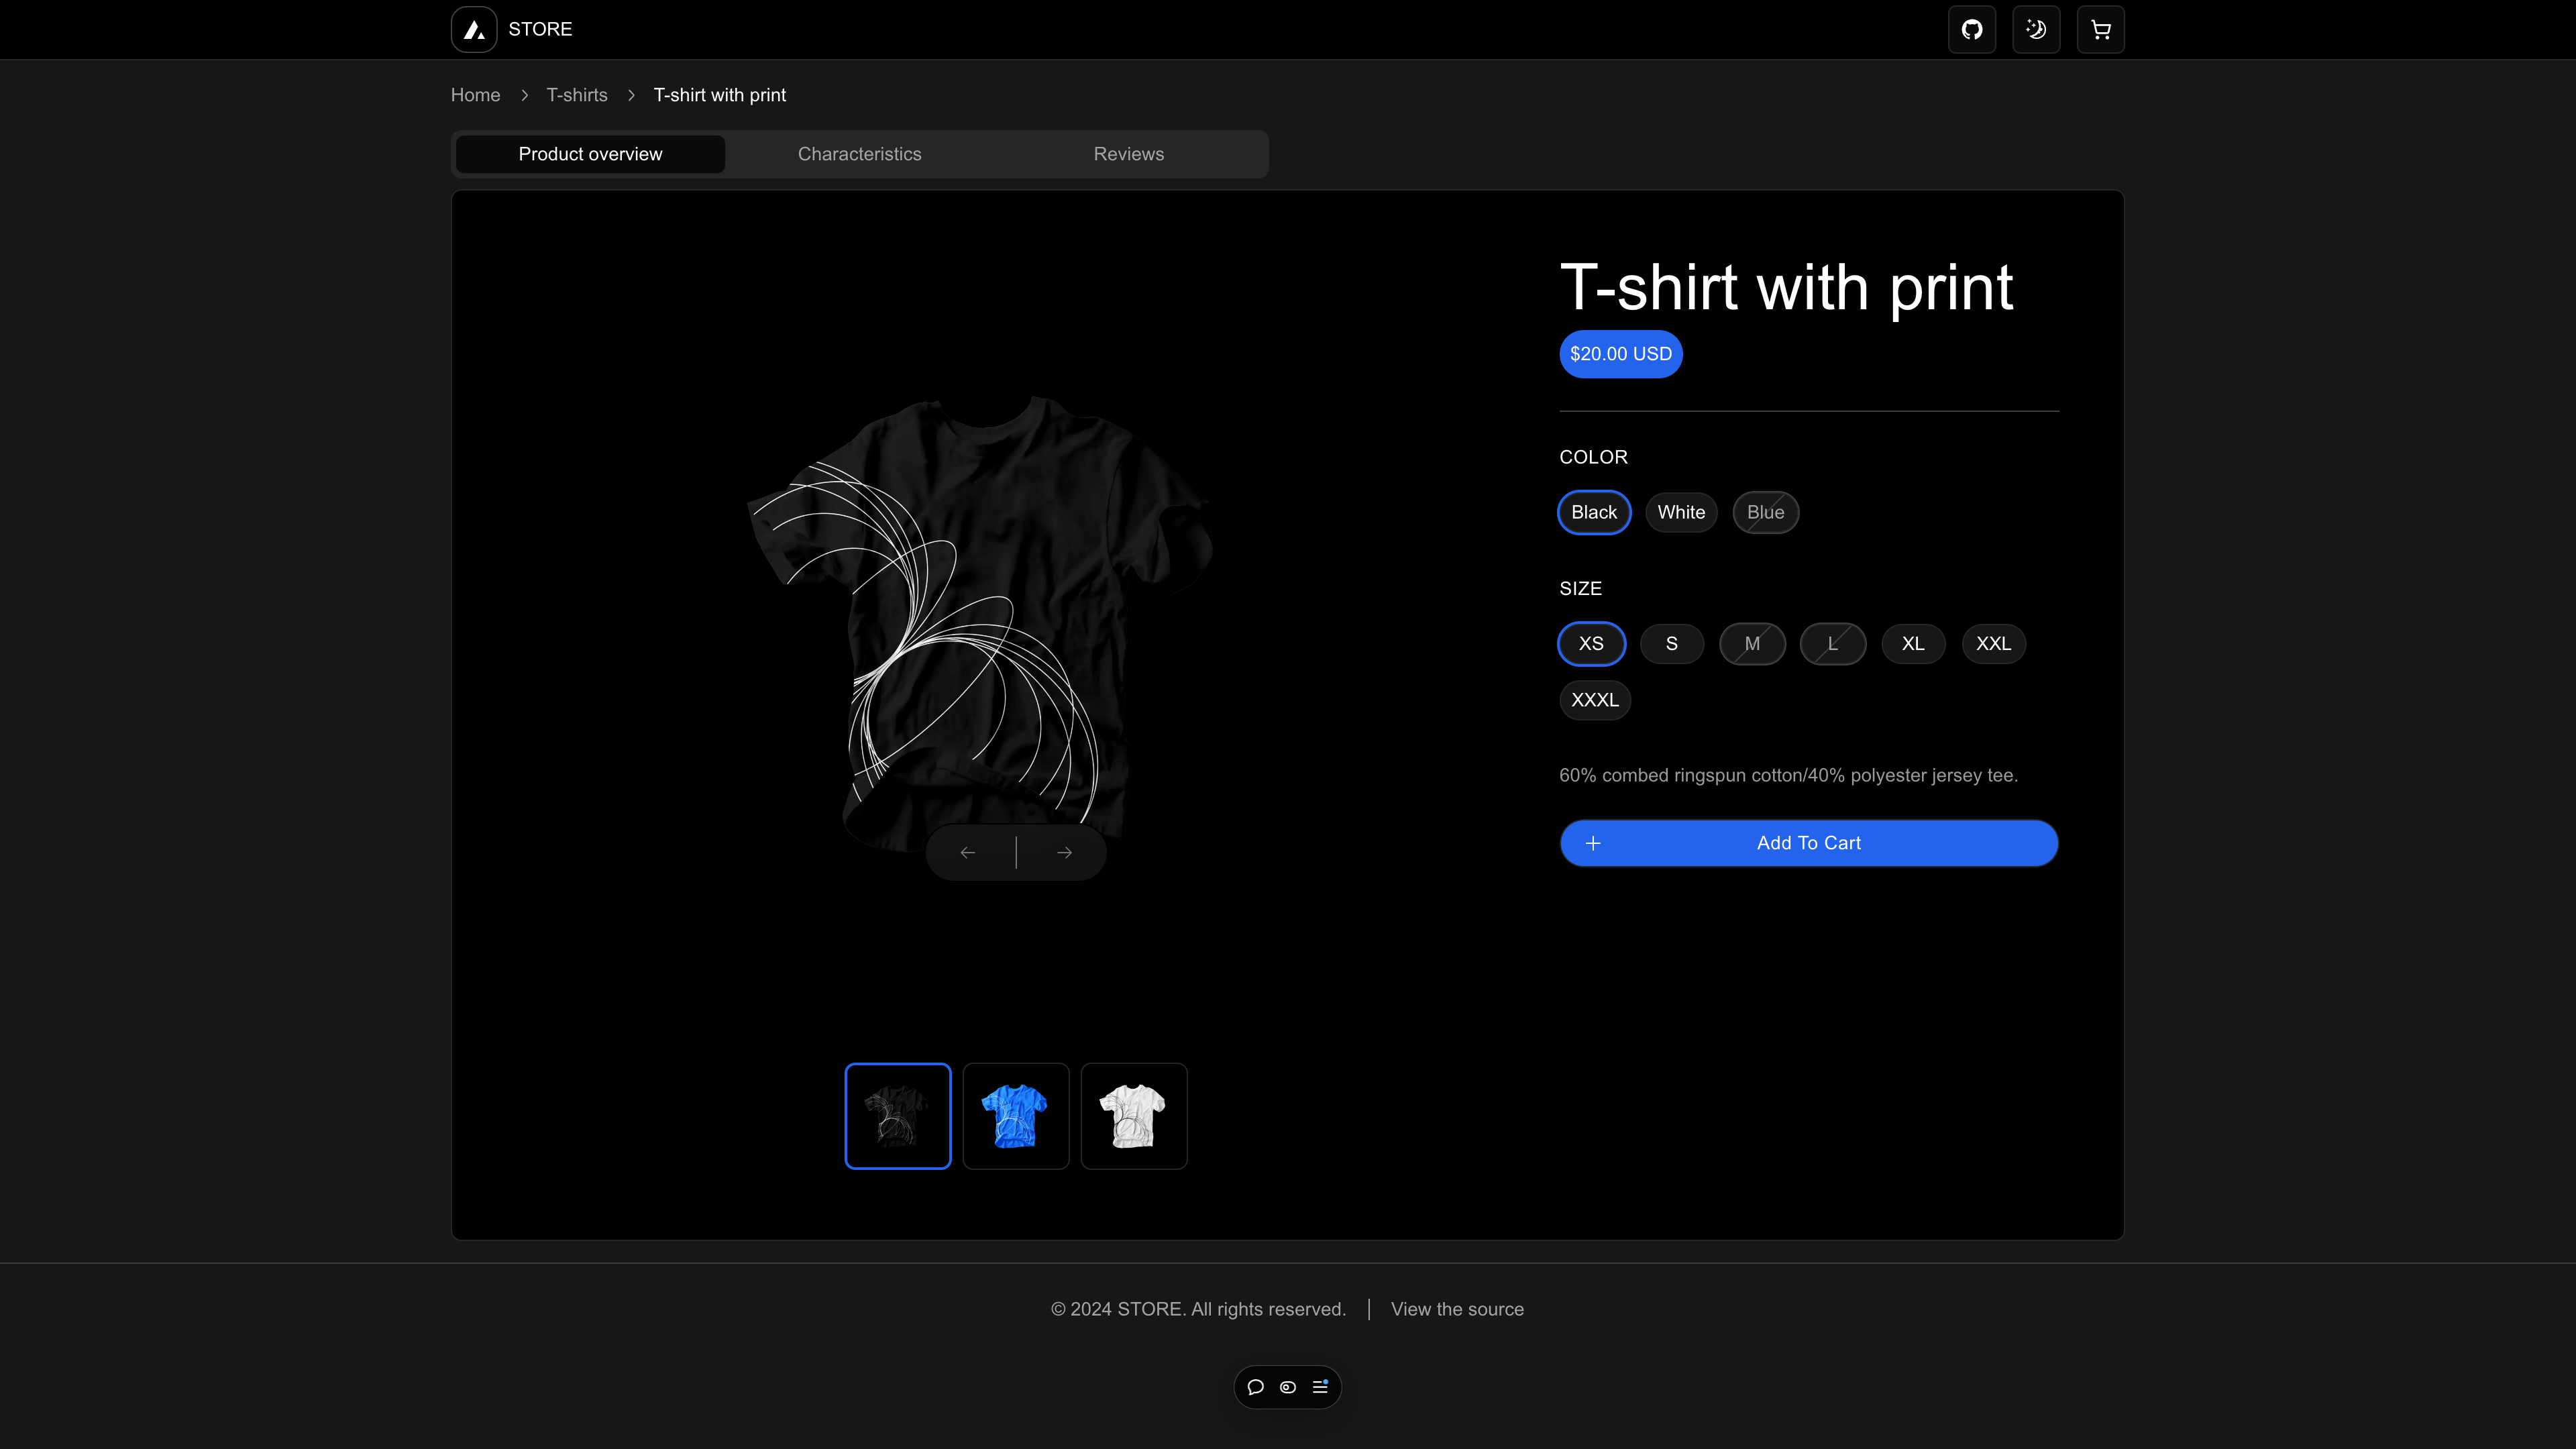Viewport: 2576px width, 1449px height.
Task: Select XXXL size option
Action: point(1594,699)
